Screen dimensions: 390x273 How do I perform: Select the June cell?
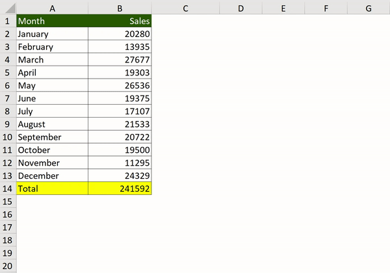(52, 98)
